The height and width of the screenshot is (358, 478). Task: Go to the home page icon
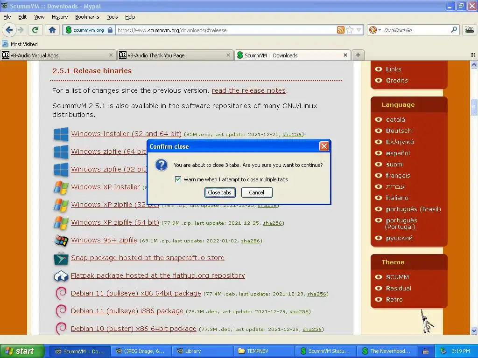click(52, 30)
